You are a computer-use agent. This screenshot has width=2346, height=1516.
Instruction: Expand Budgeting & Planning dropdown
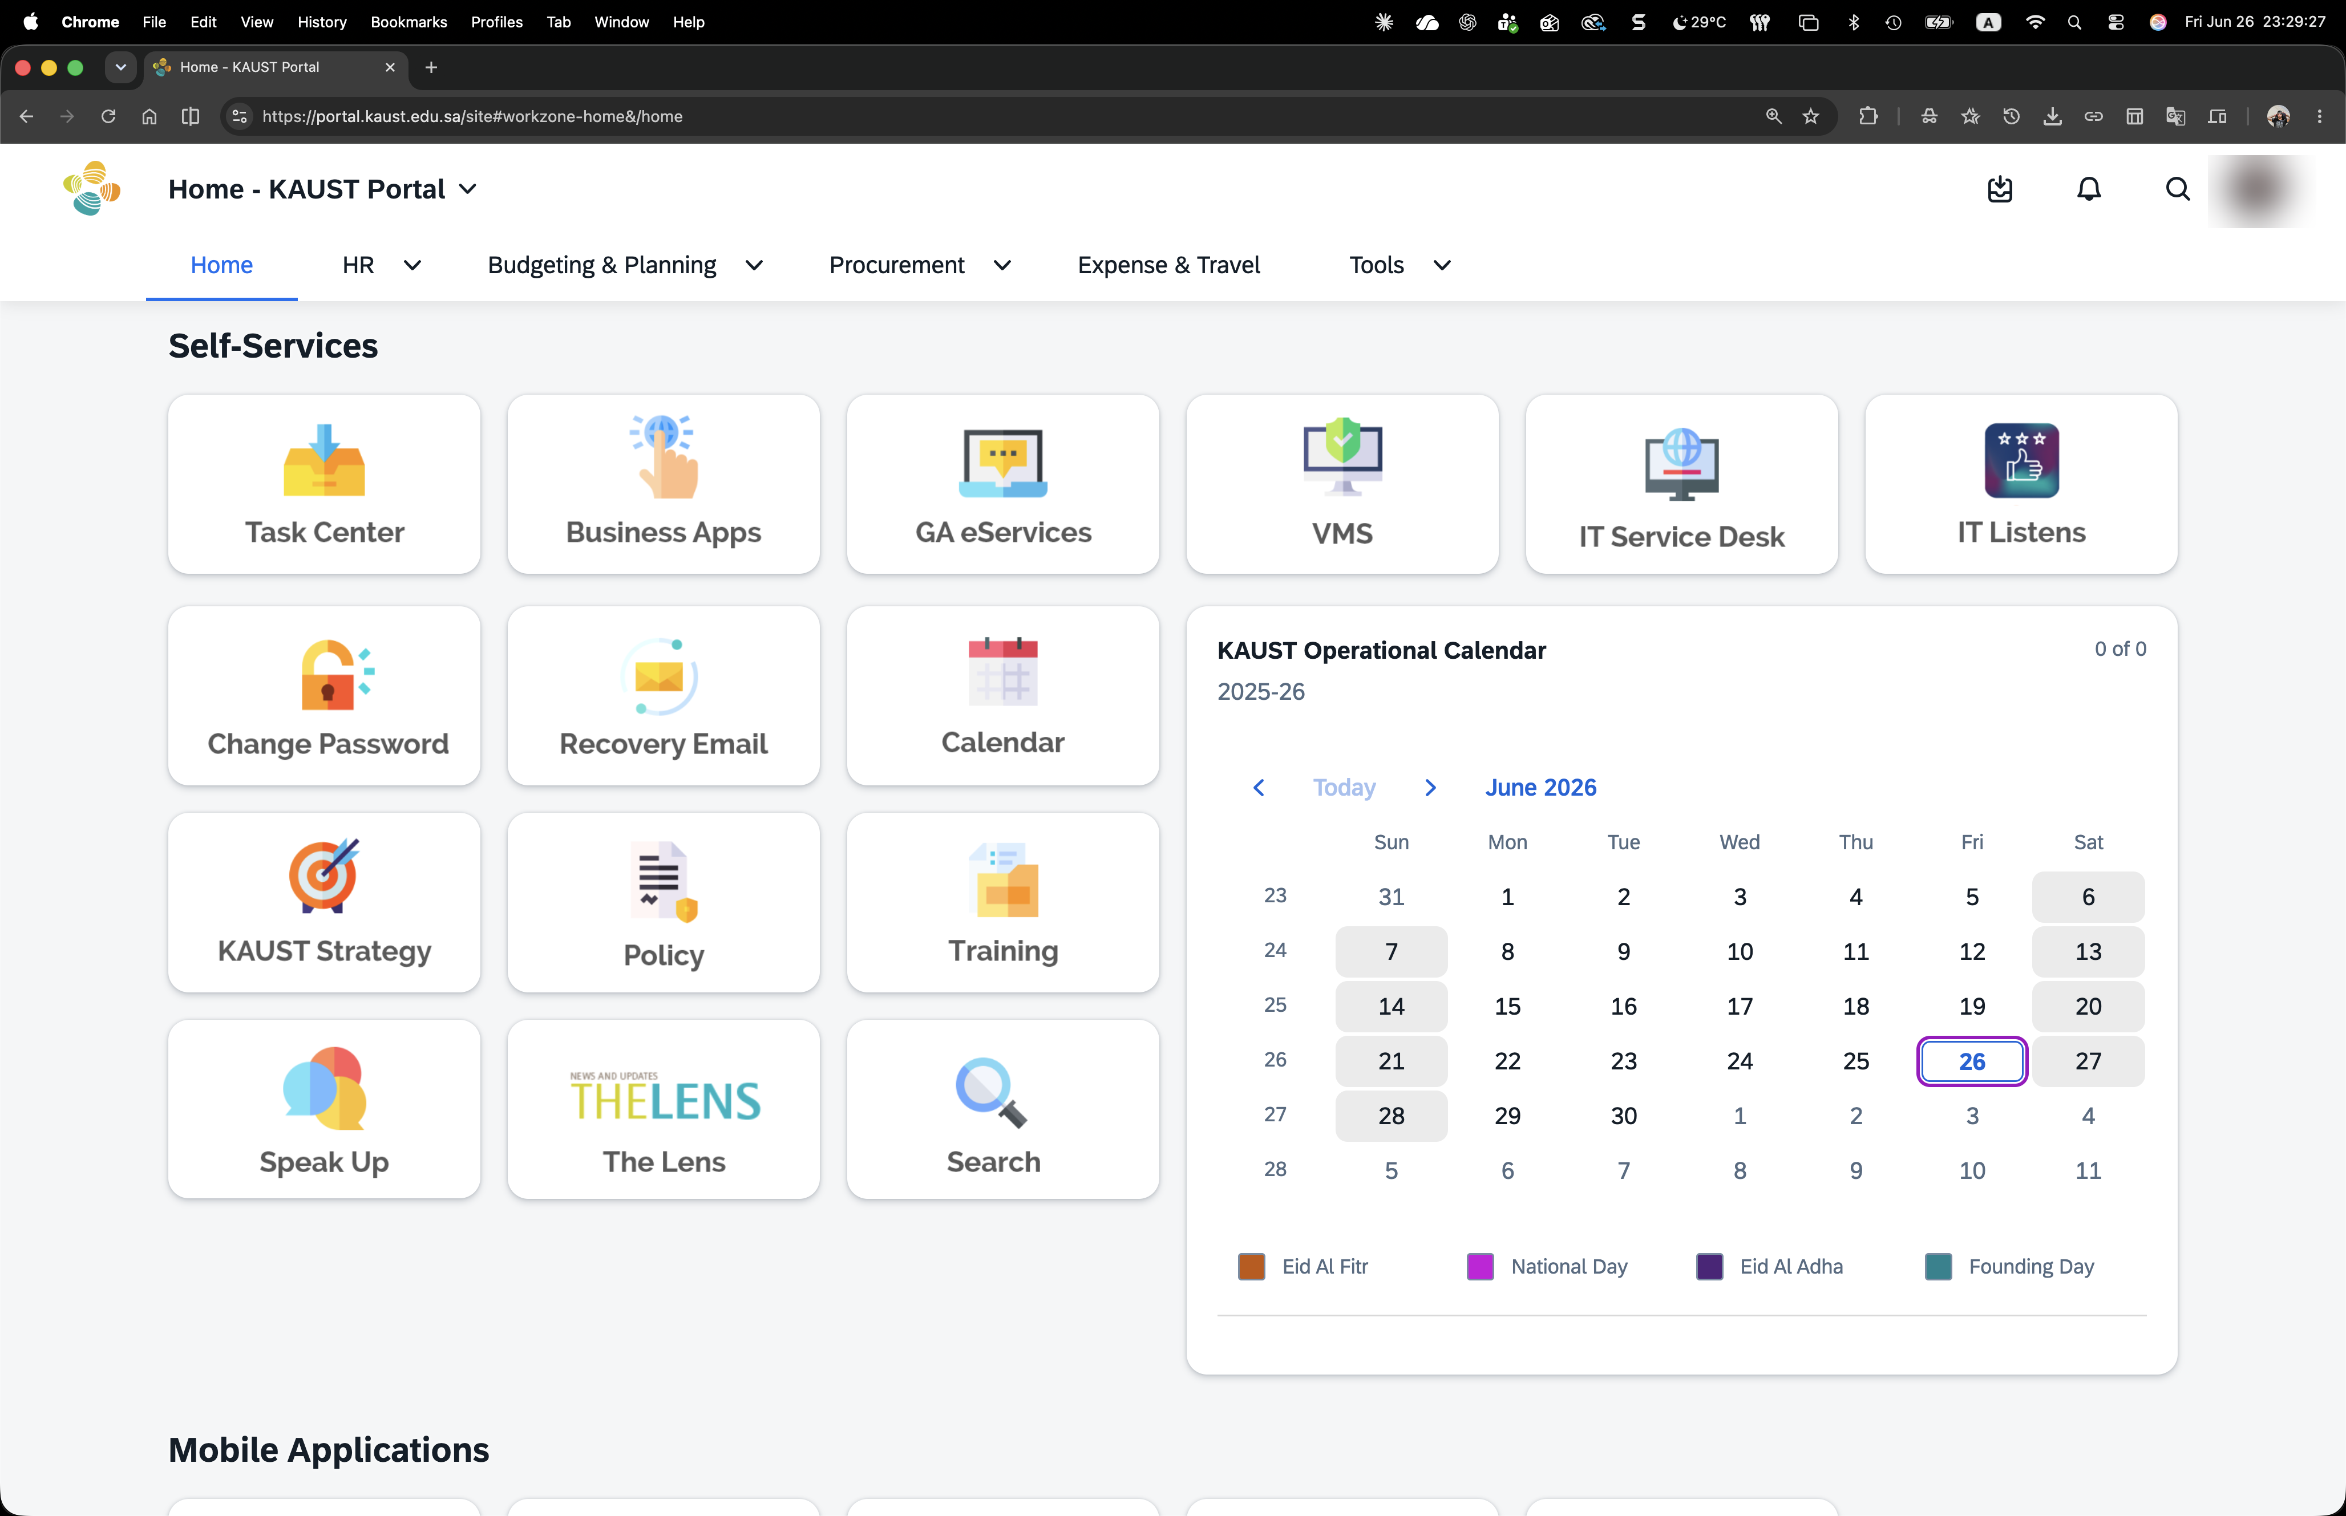tap(754, 266)
